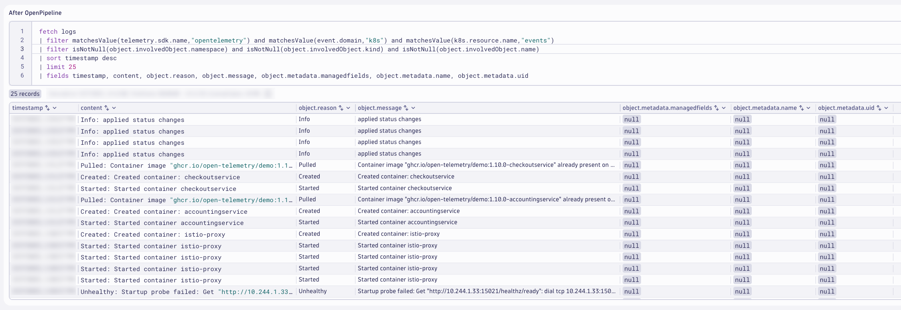Open the content column chevron menu

[x=114, y=108]
